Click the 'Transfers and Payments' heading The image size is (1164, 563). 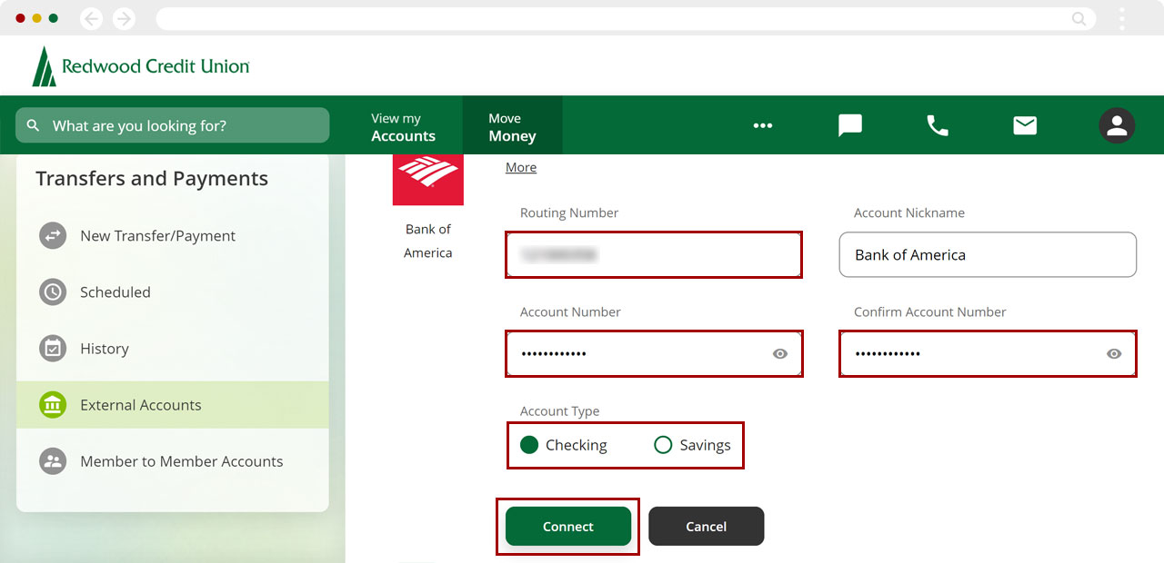pos(152,179)
